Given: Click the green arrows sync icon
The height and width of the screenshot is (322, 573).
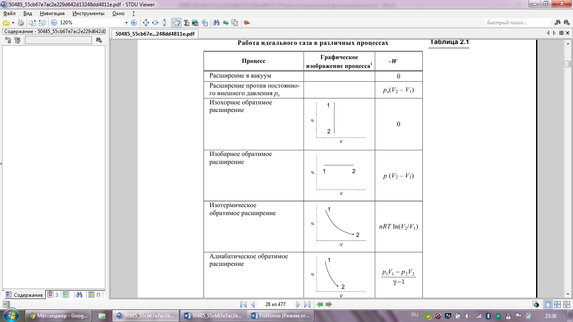Looking at the screenshot, I should pyautogui.click(x=226, y=23).
